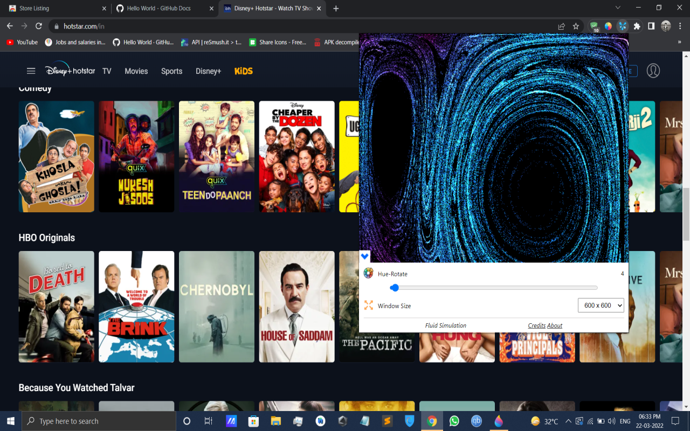This screenshot has height=431, width=690.
Task: Collapse settings with the blue chevron
Action: coord(364,256)
